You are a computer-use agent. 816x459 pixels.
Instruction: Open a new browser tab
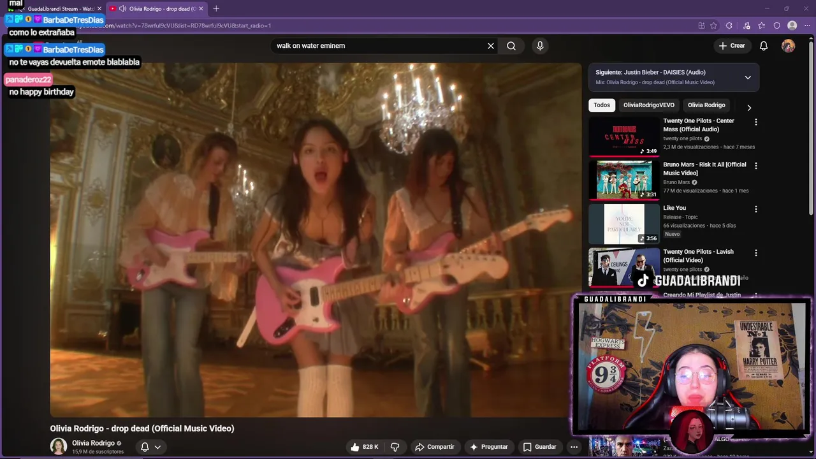(x=216, y=9)
